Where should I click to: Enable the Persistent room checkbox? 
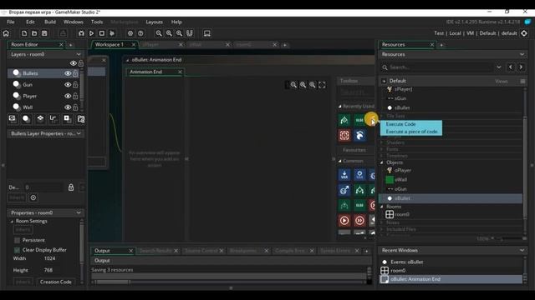[x=17, y=240]
